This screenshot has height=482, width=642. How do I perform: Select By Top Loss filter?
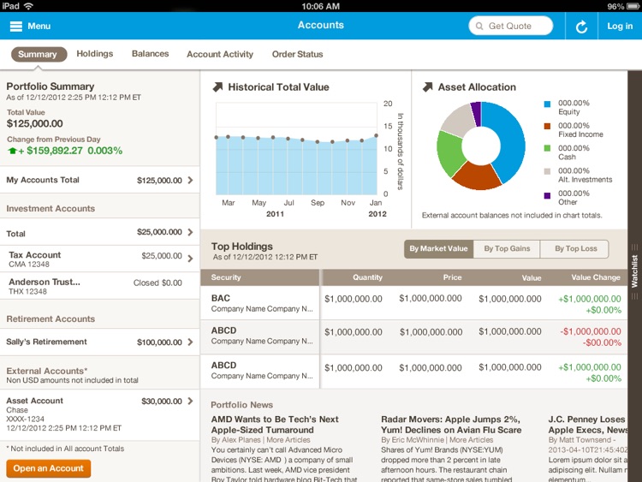(x=575, y=248)
